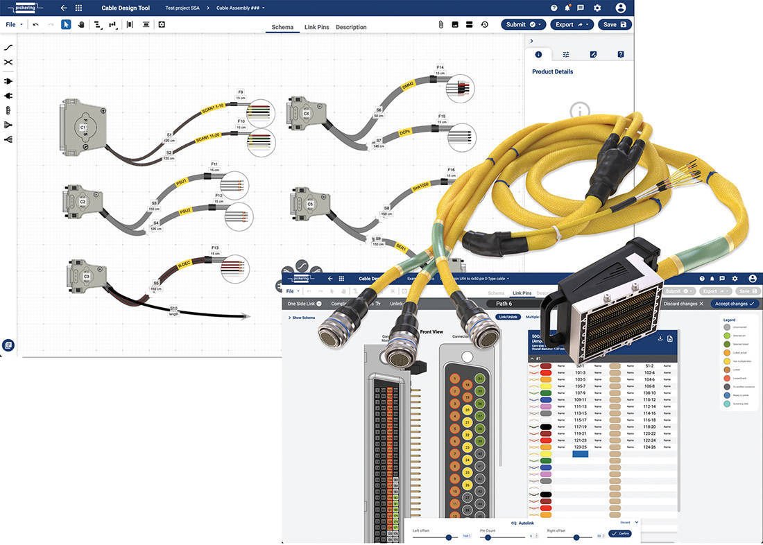Open version history via the restore icon
This screenshot has width=763, height=545.
[x=485, y=24]
